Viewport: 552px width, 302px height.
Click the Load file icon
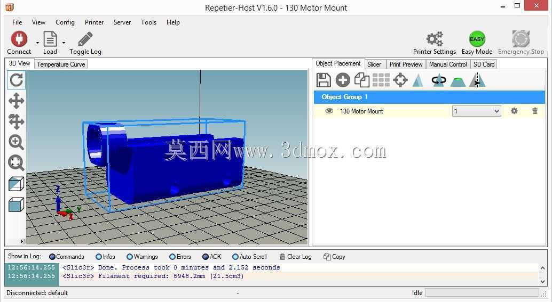[50, 39]
